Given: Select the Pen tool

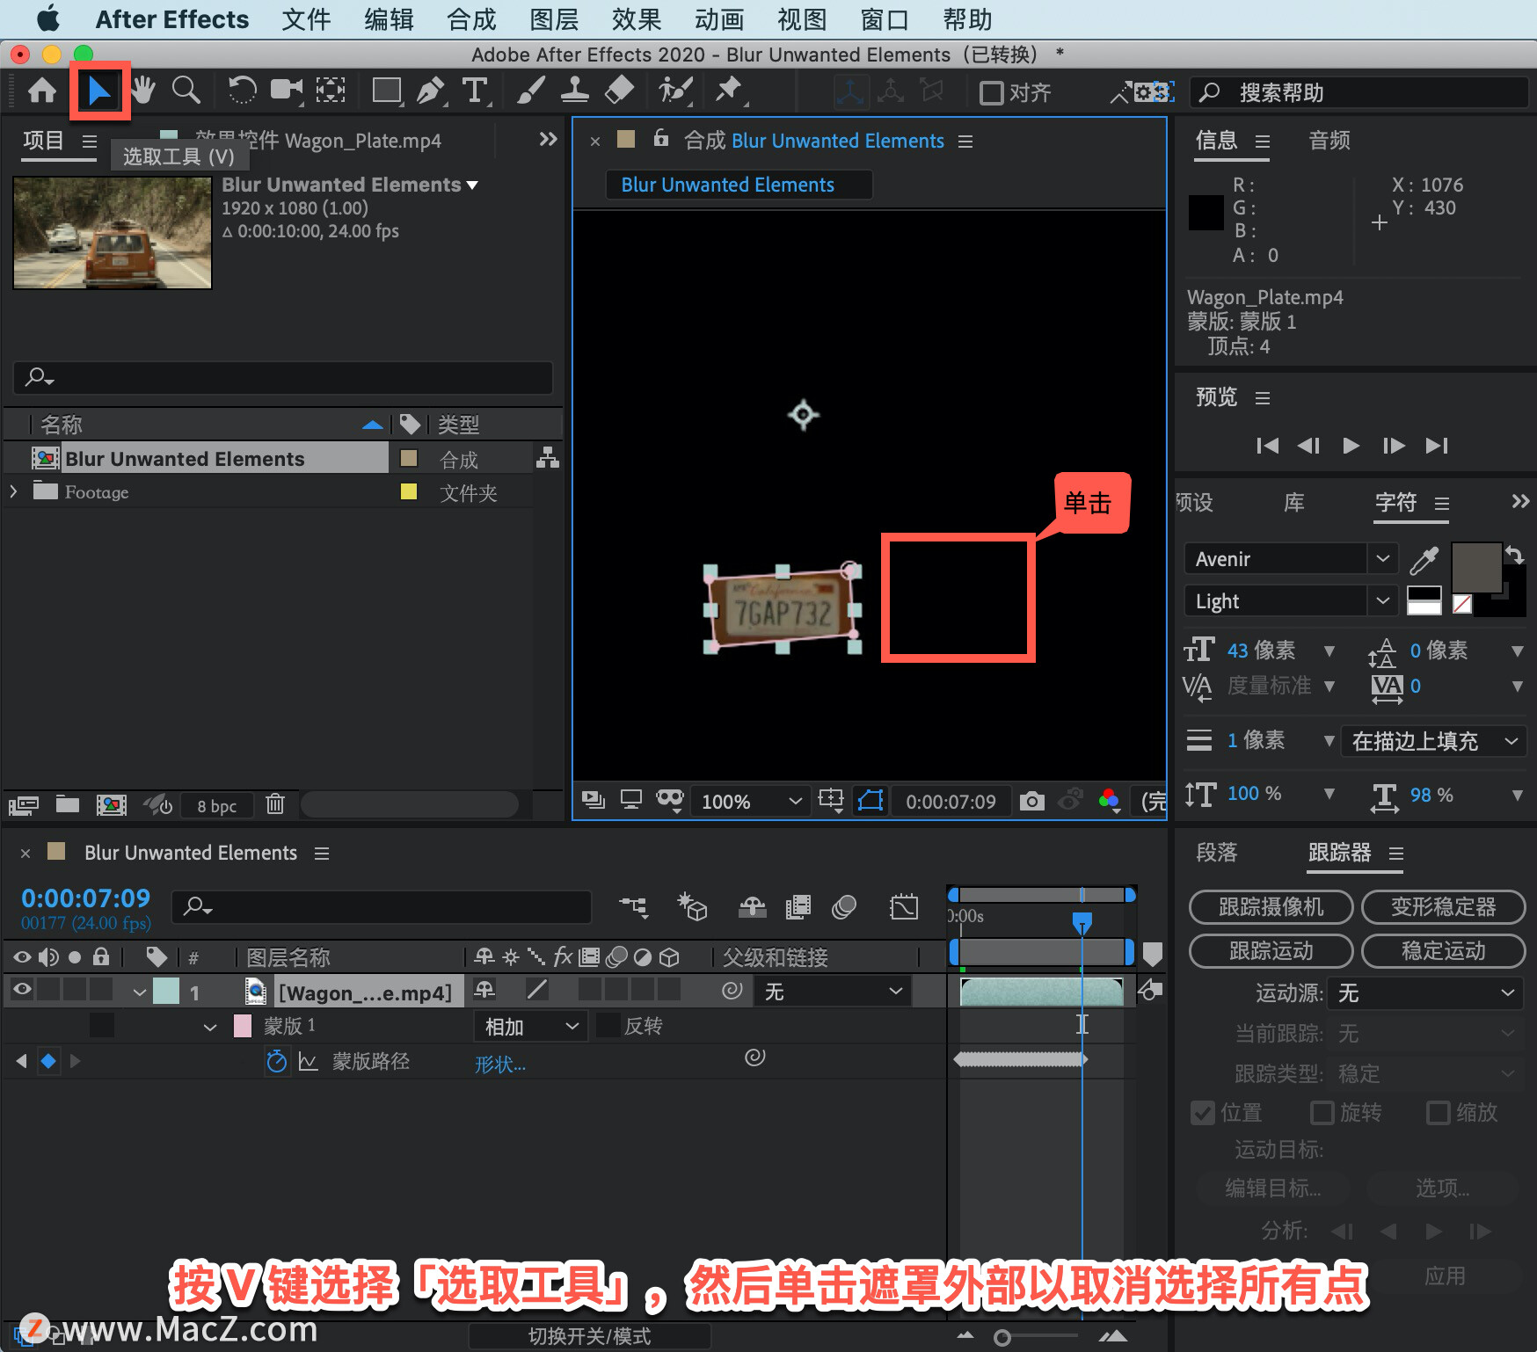Looking at the screenshot, I should tap(431, 91).
